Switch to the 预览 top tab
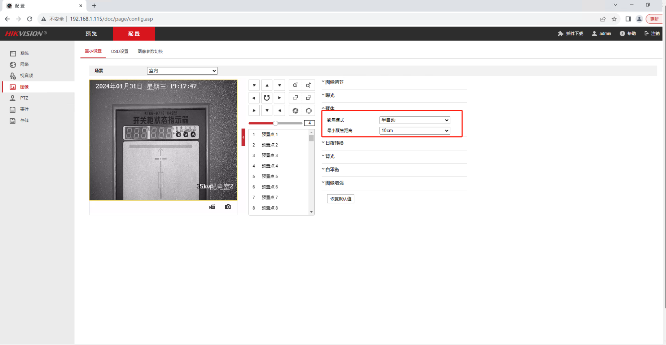This screenshot has width=666, height=345. (x=92, y=34)
